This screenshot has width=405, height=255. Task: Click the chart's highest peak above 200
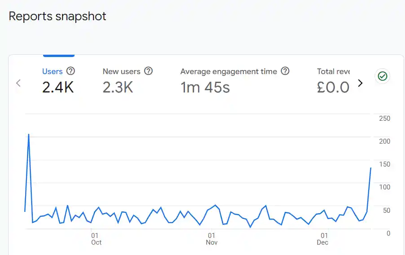(x=29, y=134)
